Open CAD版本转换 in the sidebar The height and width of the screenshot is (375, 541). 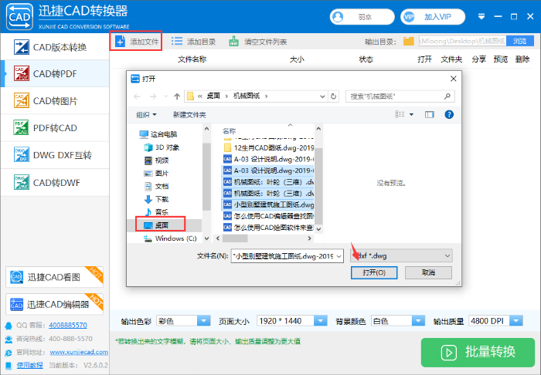tap(55, 47)
